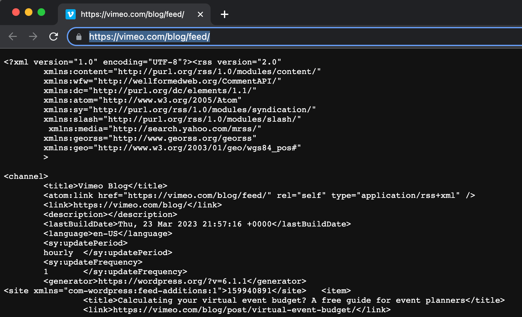Viewport: 522px width, 317px height.
Task: Click the xmlns:slash namespace line
Action: pyautogui.click(x=172, y=119)
